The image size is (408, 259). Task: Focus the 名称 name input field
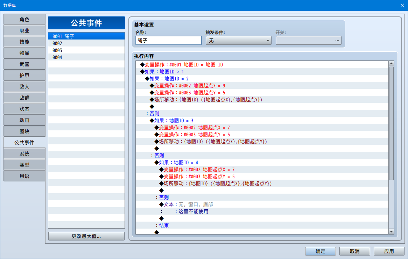(x=169, y=40)
